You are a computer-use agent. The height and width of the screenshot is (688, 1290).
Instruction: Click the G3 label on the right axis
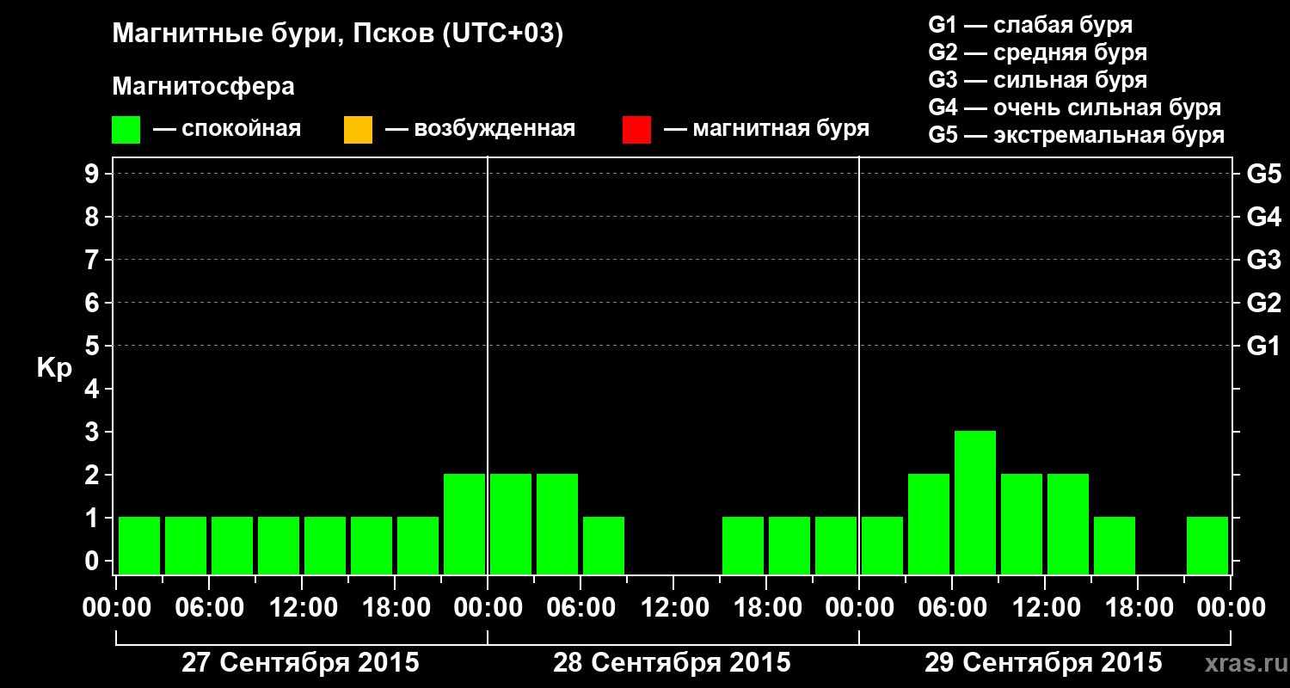(x=1263, y=260)
